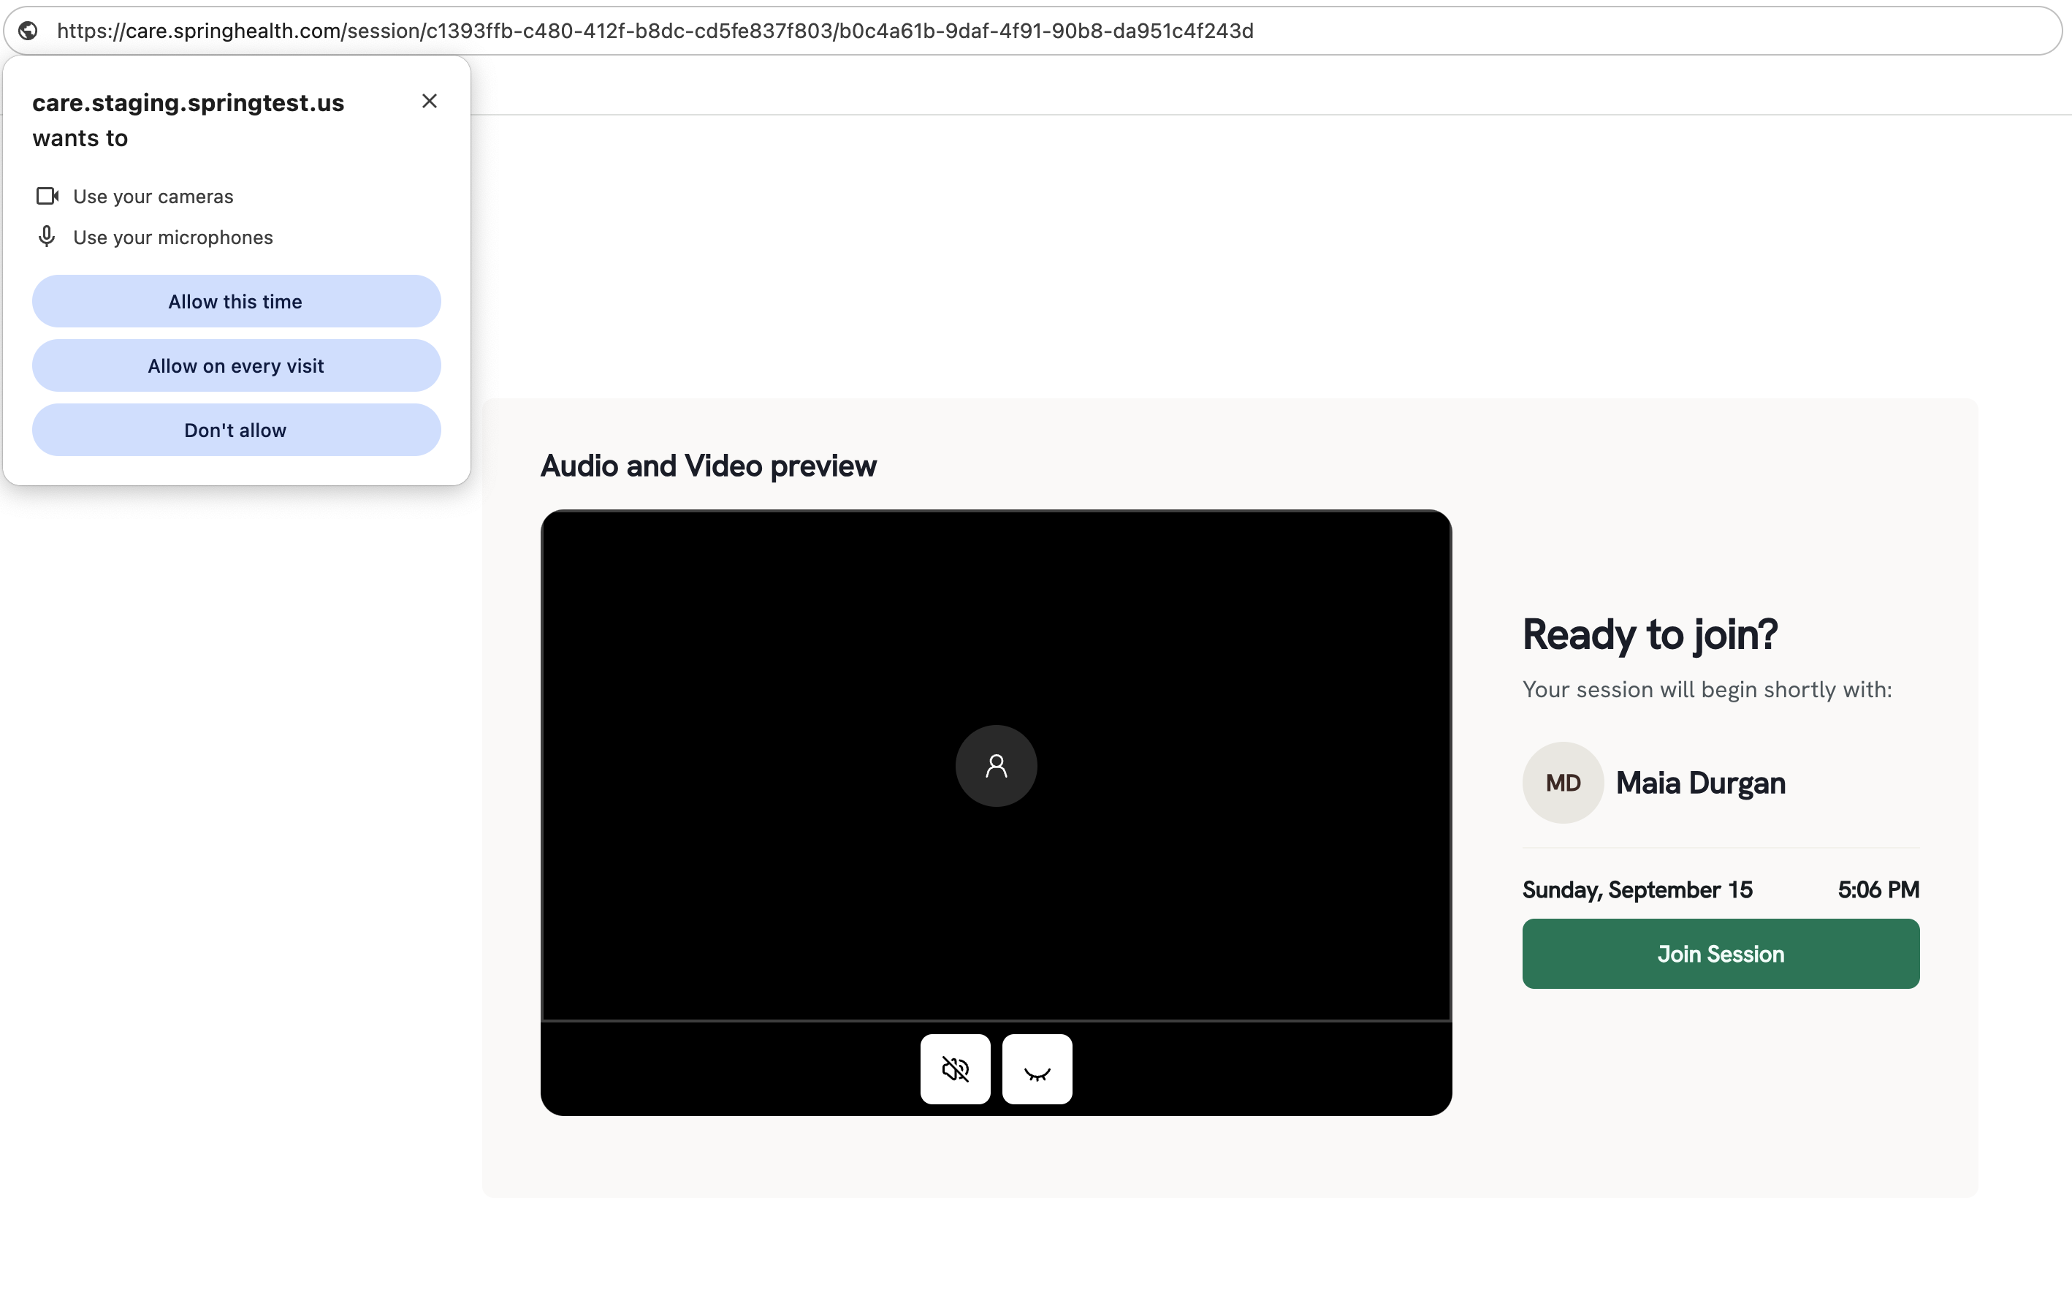Click the 5:06 PM session time

tap(1878, 889)
